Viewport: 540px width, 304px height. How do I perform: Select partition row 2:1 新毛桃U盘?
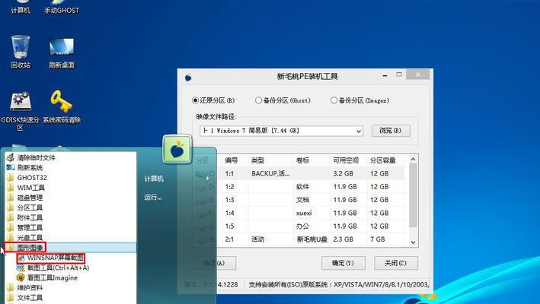tap(299, 239)
